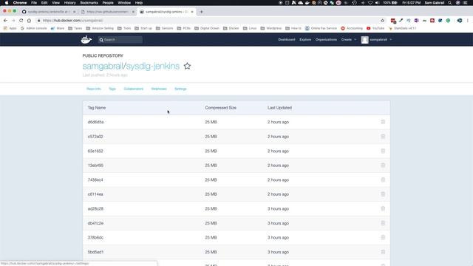473x266 pixels.
Task: Delete tag 7438ec4 with trash icon
Action: pos(383,180)
